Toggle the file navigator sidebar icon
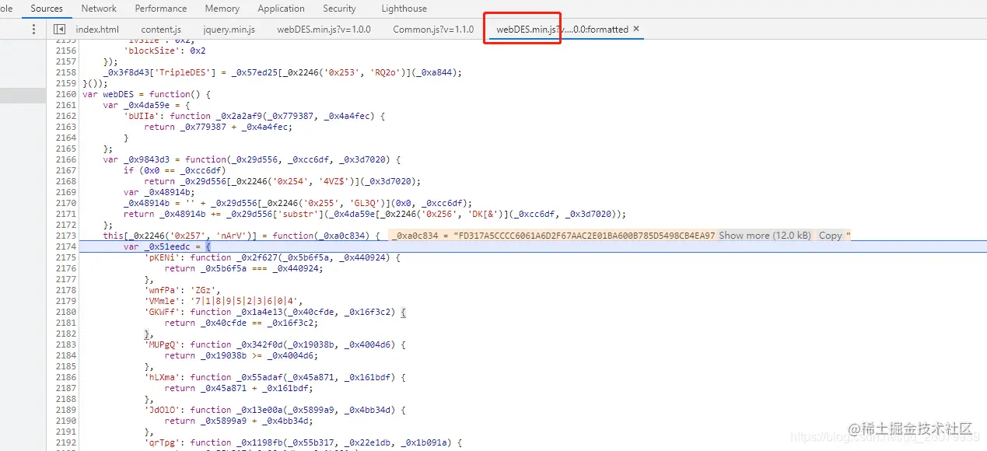Screen dimensions: 987x451 [x=59, y=29]
